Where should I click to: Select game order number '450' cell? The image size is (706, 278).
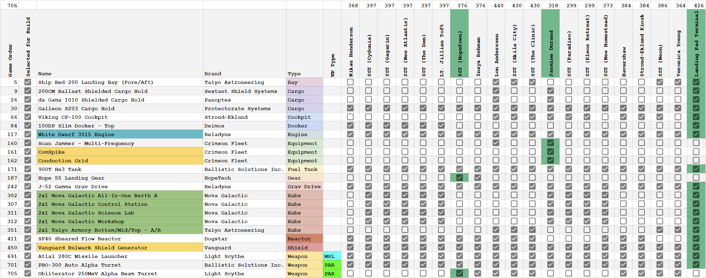click(x=10, y=247)
